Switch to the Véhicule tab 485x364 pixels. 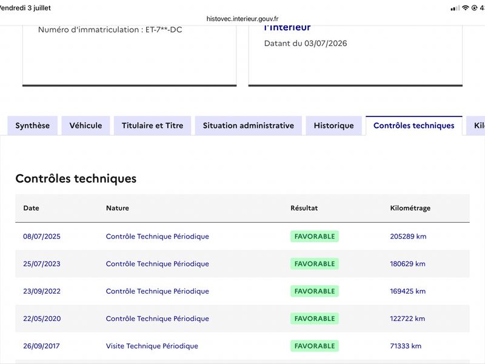click(x=85, y=126)
